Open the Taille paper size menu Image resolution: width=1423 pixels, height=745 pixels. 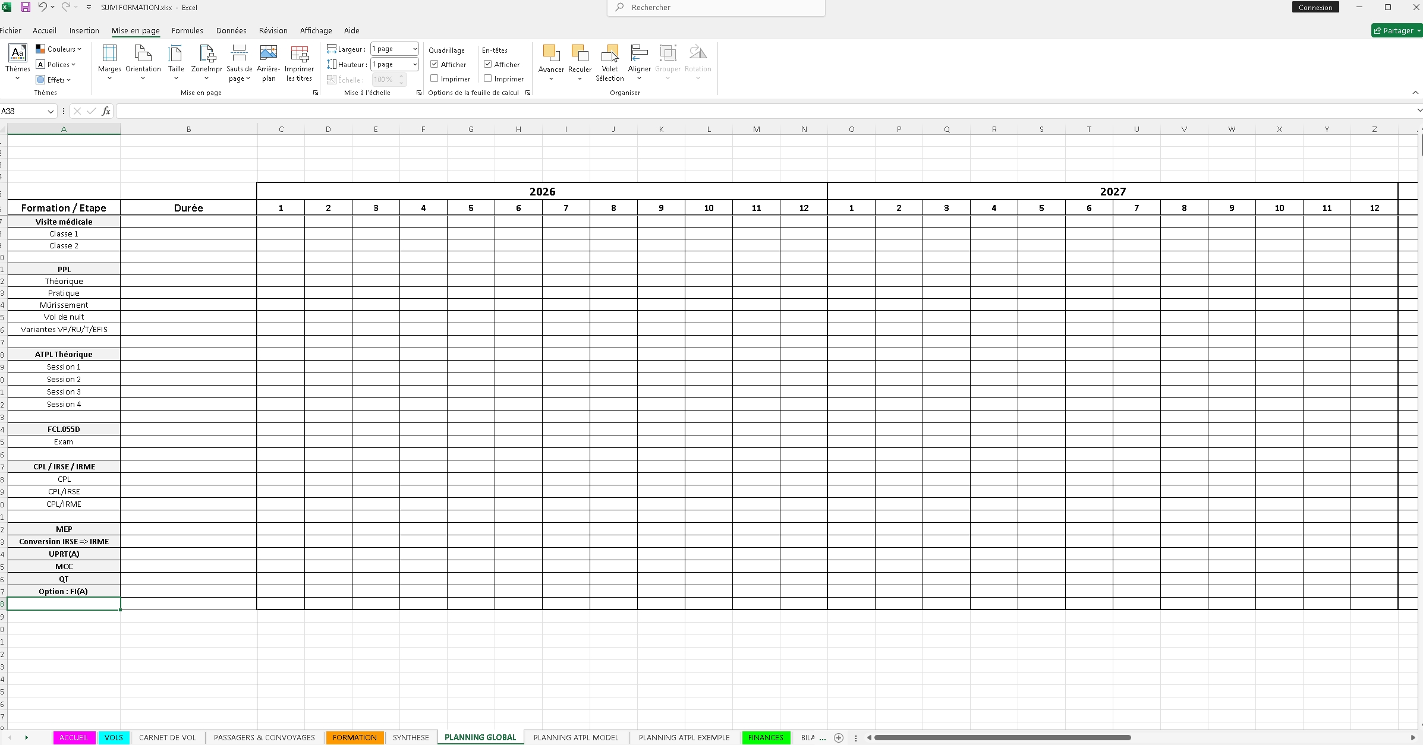pos(176,61)
